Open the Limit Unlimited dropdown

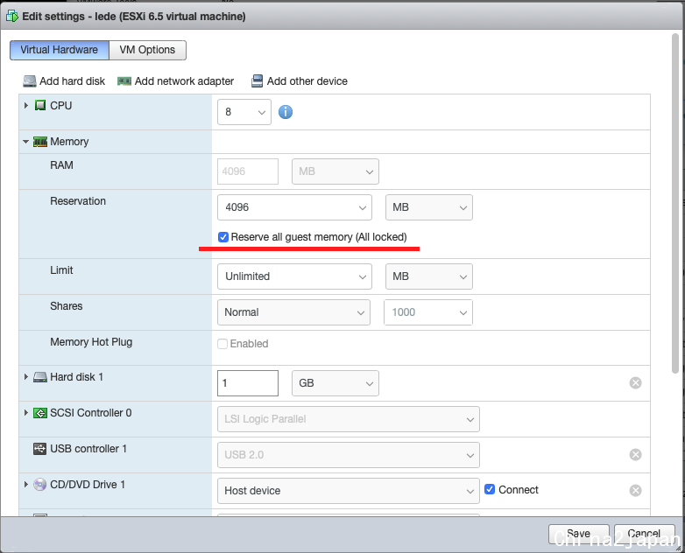tap(295, 276)
